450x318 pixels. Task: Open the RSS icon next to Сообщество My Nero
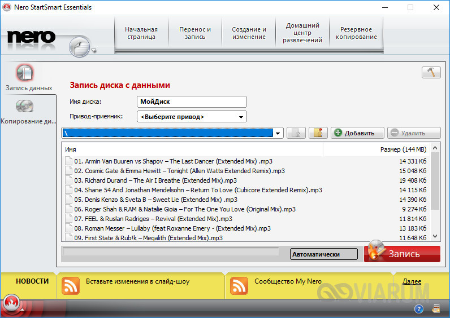pos(239,286)
